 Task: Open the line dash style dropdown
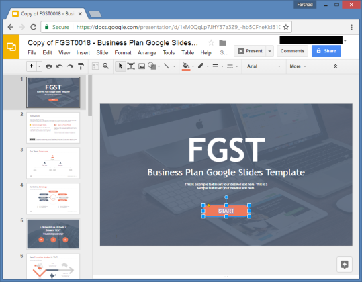pos(232,66)
